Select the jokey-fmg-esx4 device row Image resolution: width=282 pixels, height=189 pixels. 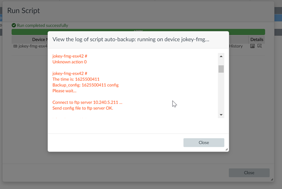tap(33, 46)
